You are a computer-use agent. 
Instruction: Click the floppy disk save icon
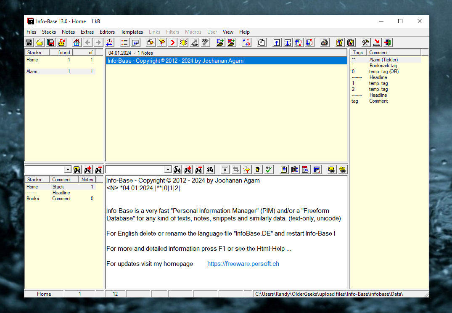pyautogui.click(x=29, y=42)
